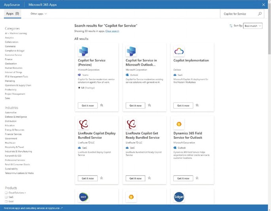Open Copilot for Service (Preview) title

coord(92,62)
